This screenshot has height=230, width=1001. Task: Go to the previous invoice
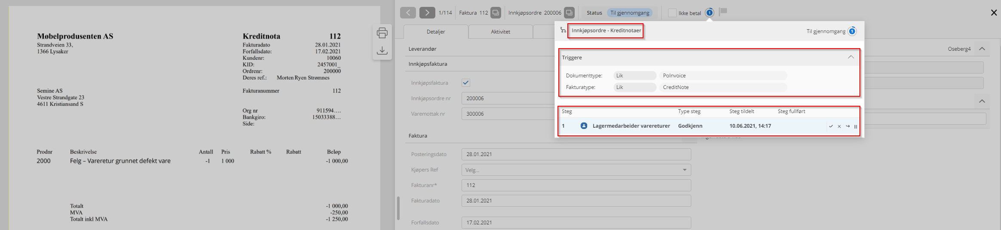coord(408,13)
